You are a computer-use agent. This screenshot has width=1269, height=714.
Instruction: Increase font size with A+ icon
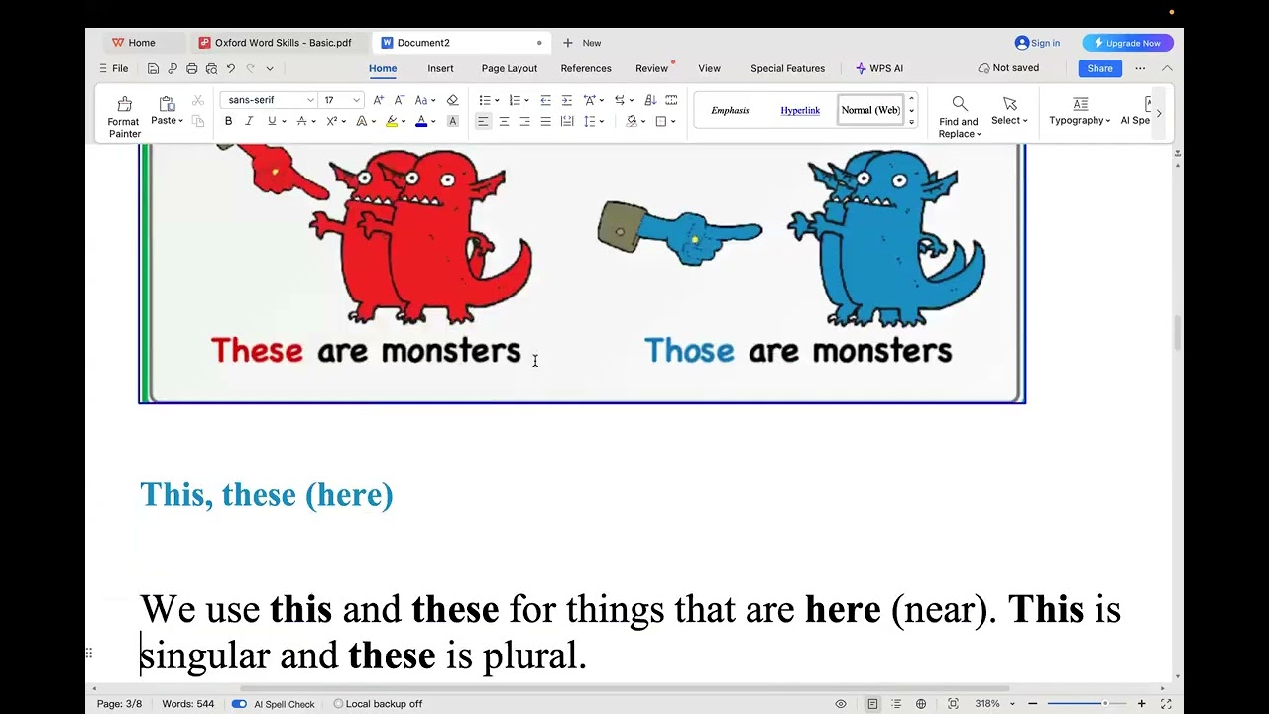tap(378, 100)
